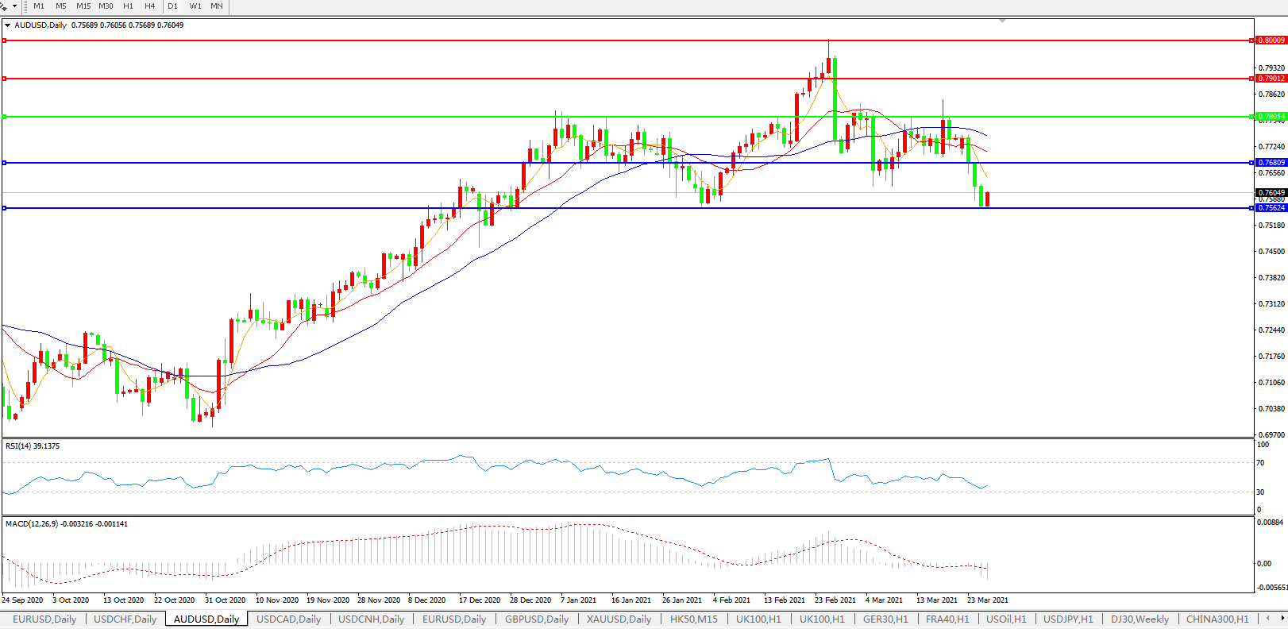Select the M15 timeframe button
The width and height of the screenshot is (1288, 629).
[x=83, y=6]
